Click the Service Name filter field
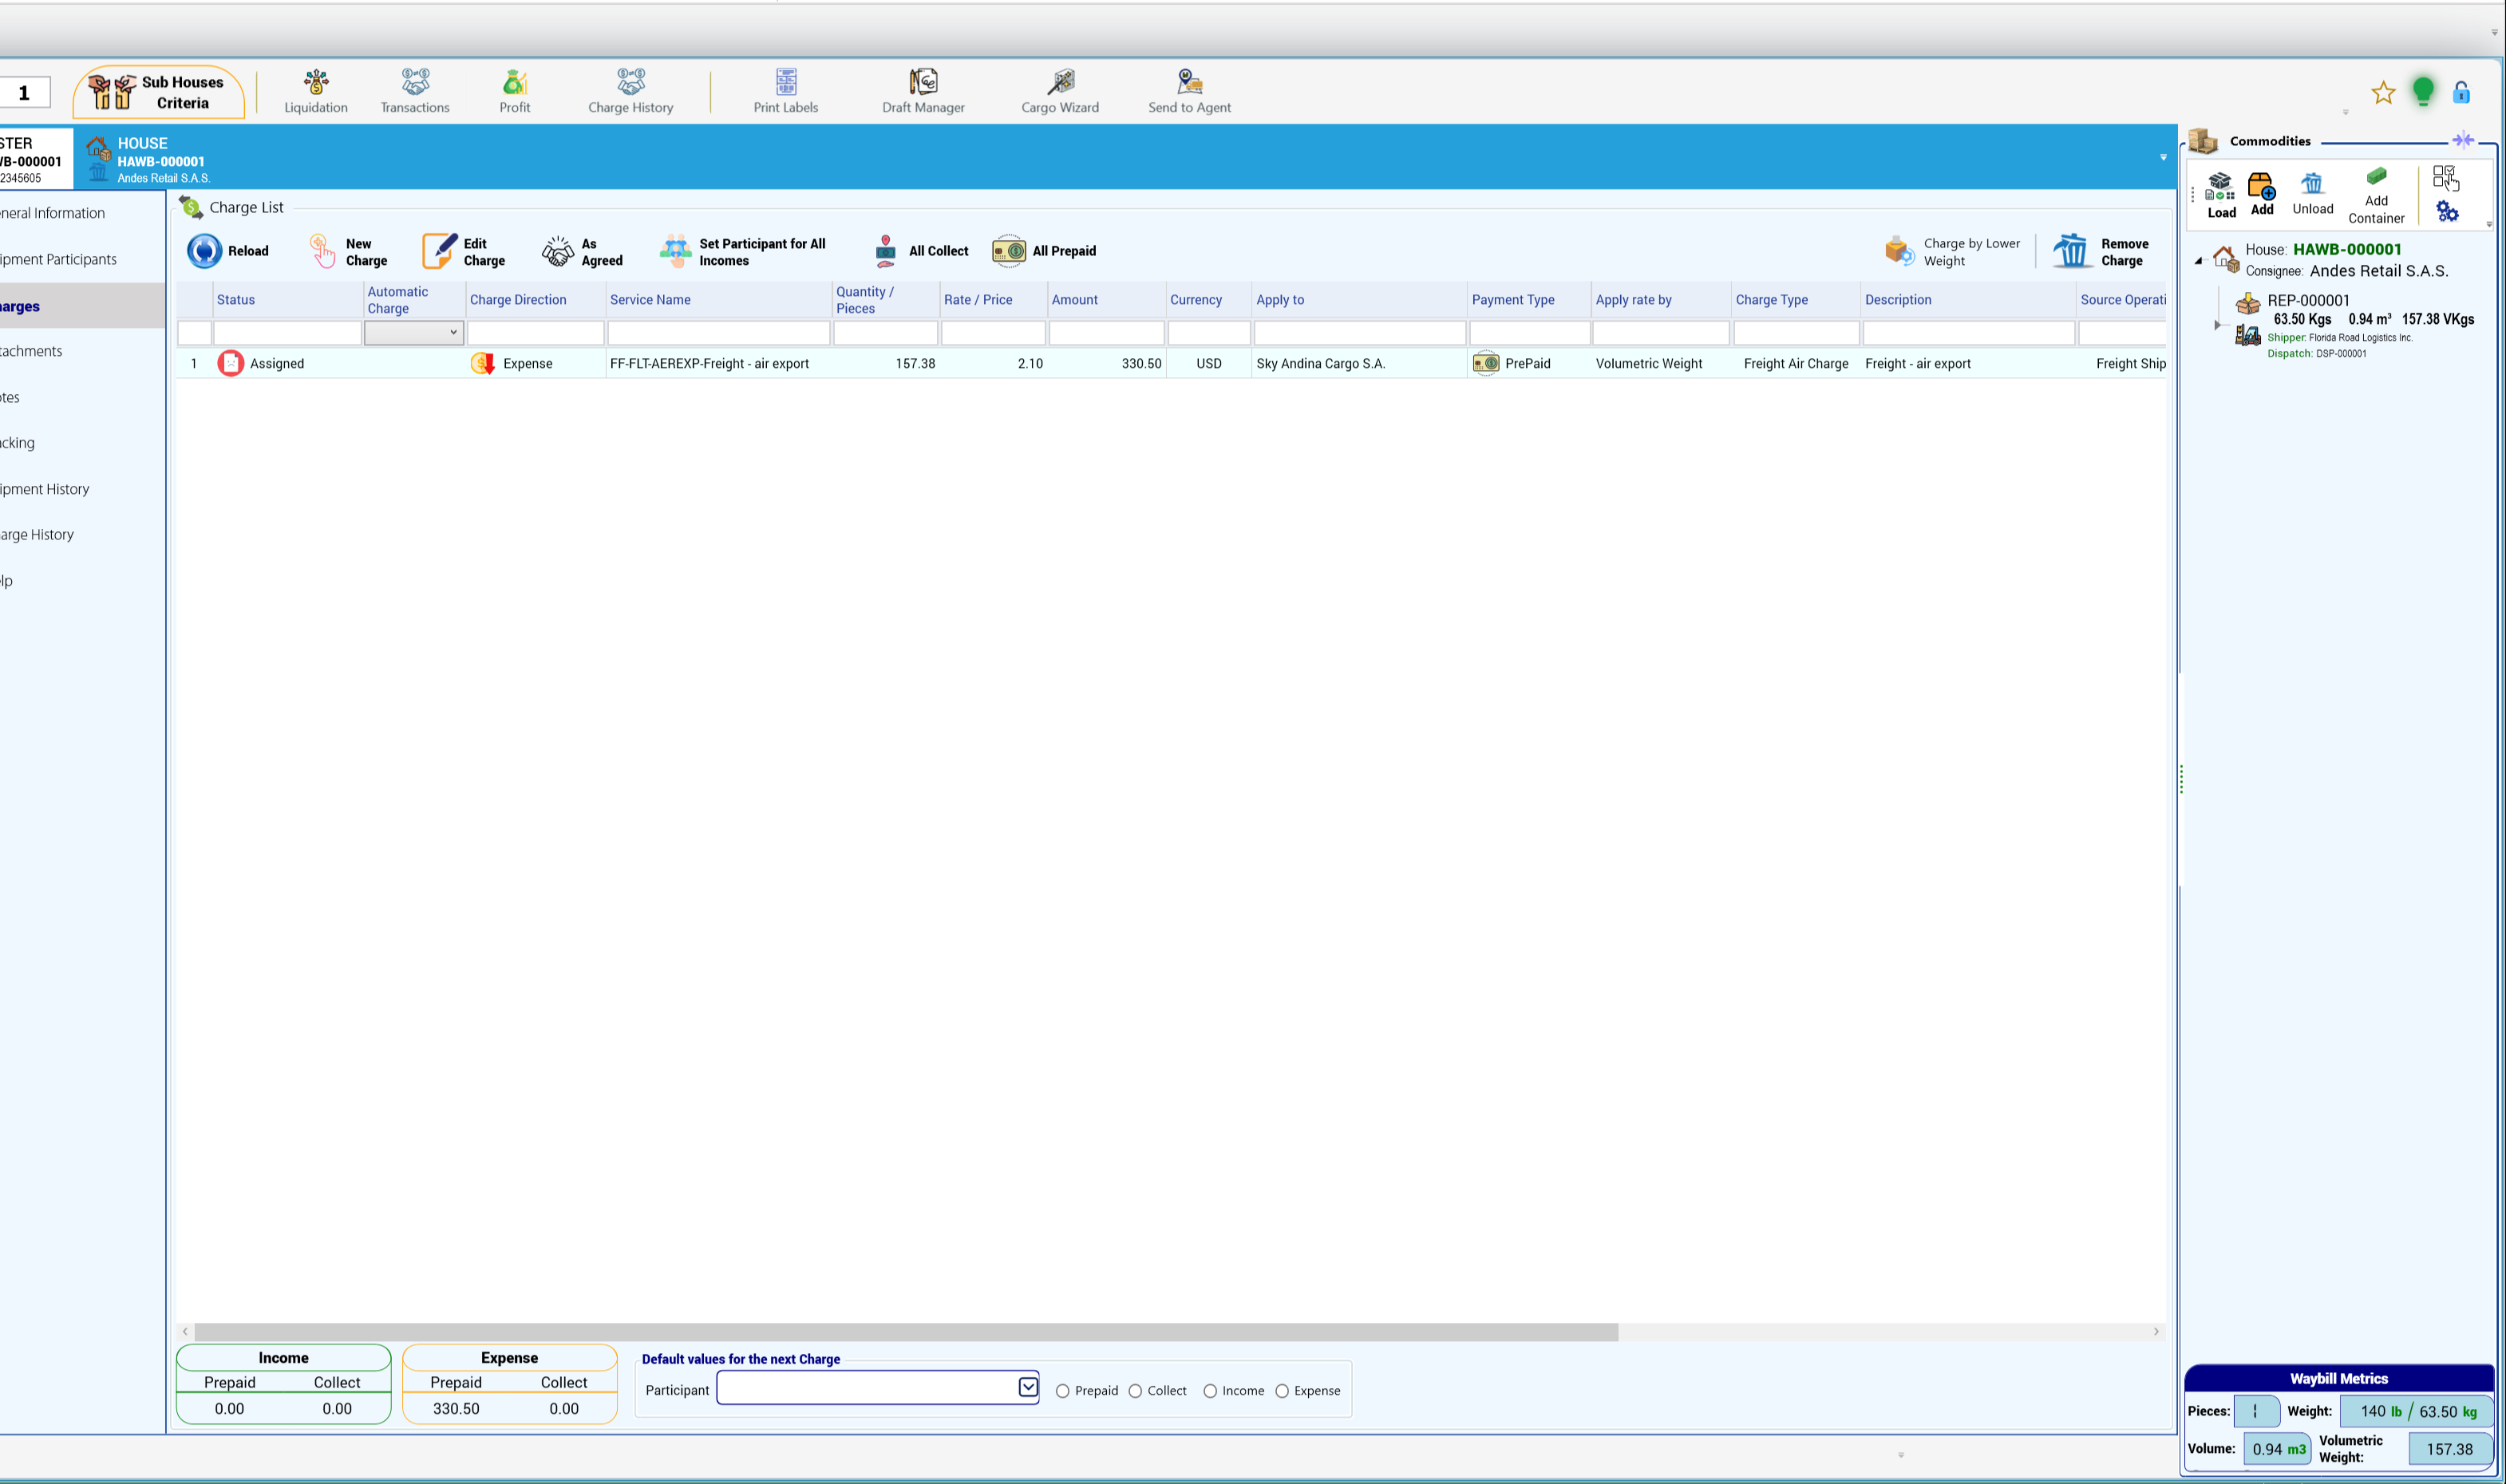Screen dimensions: 2506x1484 pos(718,333)
